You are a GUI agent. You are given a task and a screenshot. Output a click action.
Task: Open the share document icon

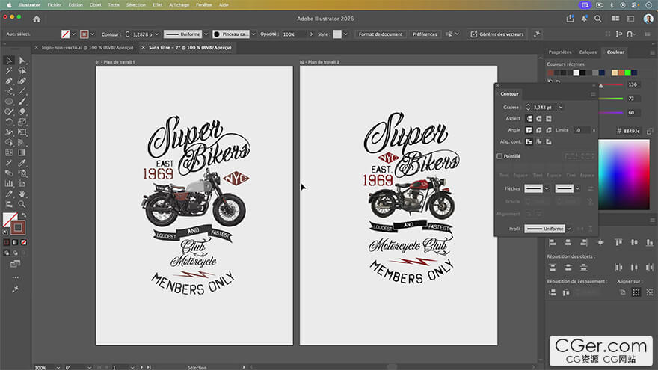coord(570,19)
